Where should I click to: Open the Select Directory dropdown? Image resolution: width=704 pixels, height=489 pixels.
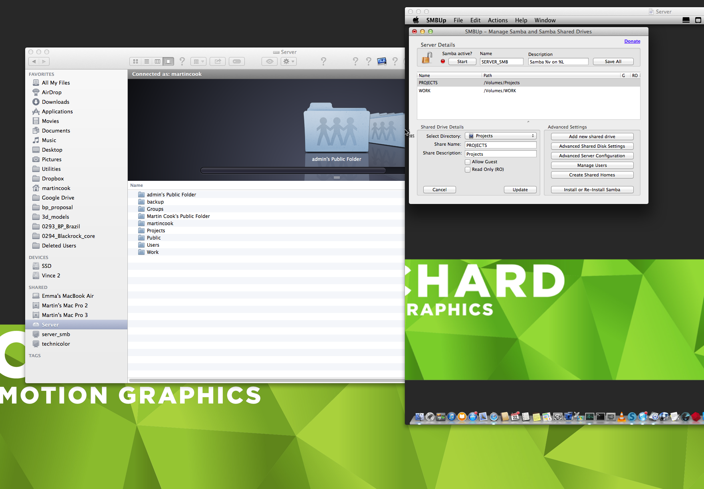click(501, 136)
